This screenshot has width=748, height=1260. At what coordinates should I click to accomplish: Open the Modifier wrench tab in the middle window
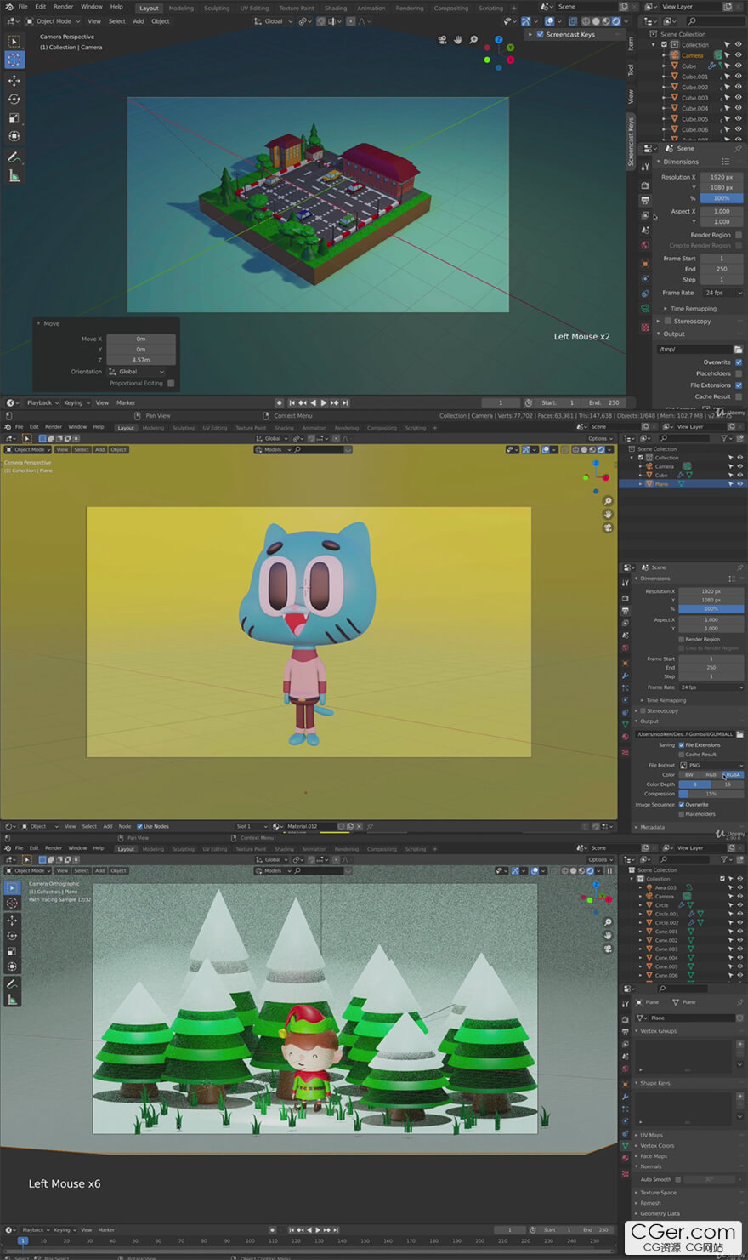click(626, 676)
